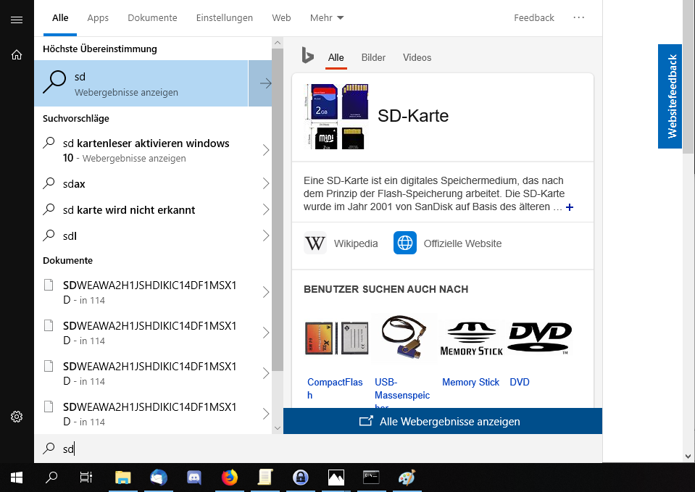
Task: Switch to the Dokumente filter tab
Action: (152, 17)
